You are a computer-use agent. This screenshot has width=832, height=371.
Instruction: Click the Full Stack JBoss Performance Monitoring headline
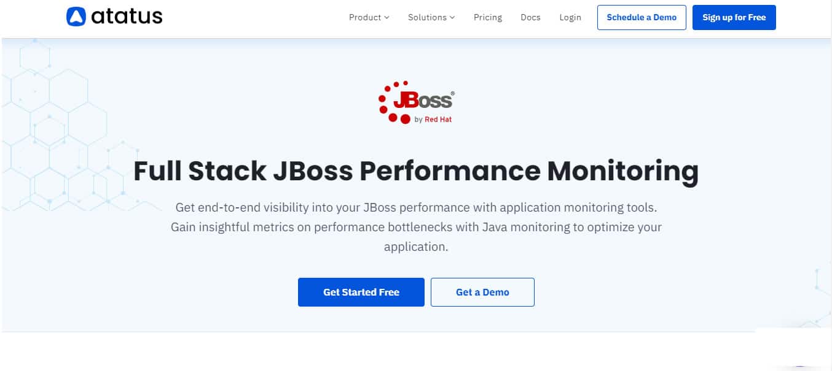416,171
